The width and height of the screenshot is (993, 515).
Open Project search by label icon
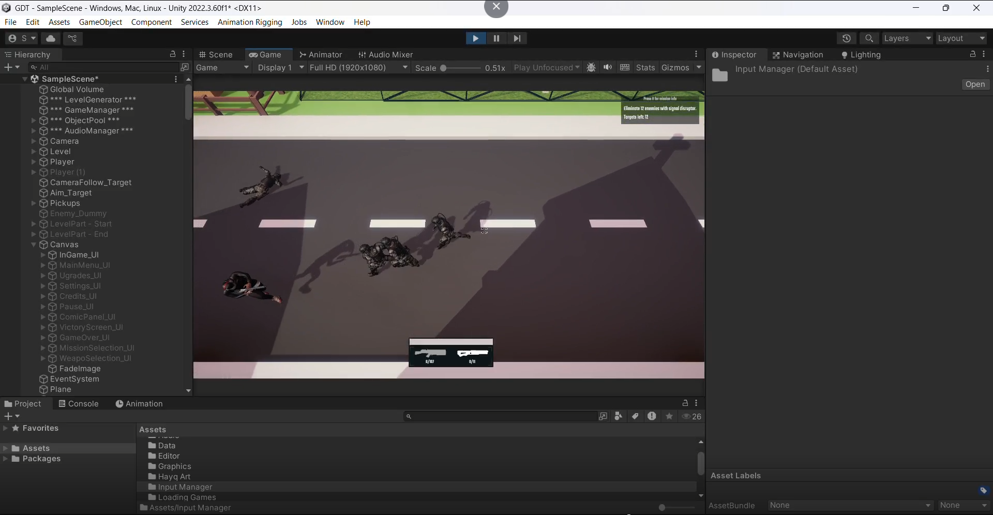[635, 416]
